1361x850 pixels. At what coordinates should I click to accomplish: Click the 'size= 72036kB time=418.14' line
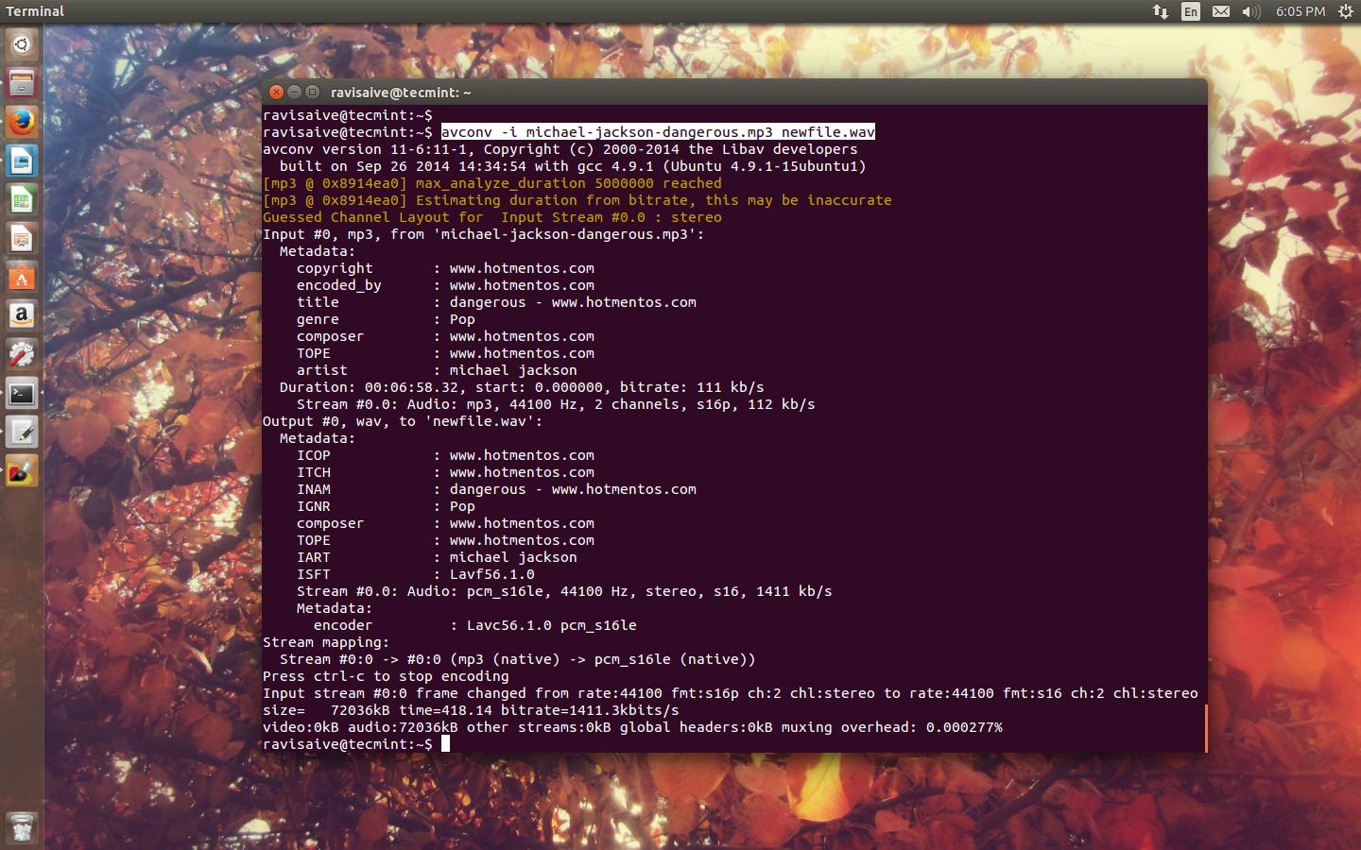click(471, 710)
